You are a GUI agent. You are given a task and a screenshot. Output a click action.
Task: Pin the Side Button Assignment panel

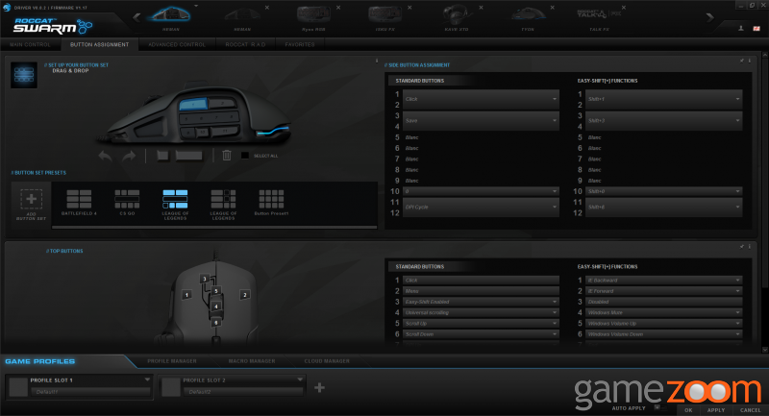point(741,61)
